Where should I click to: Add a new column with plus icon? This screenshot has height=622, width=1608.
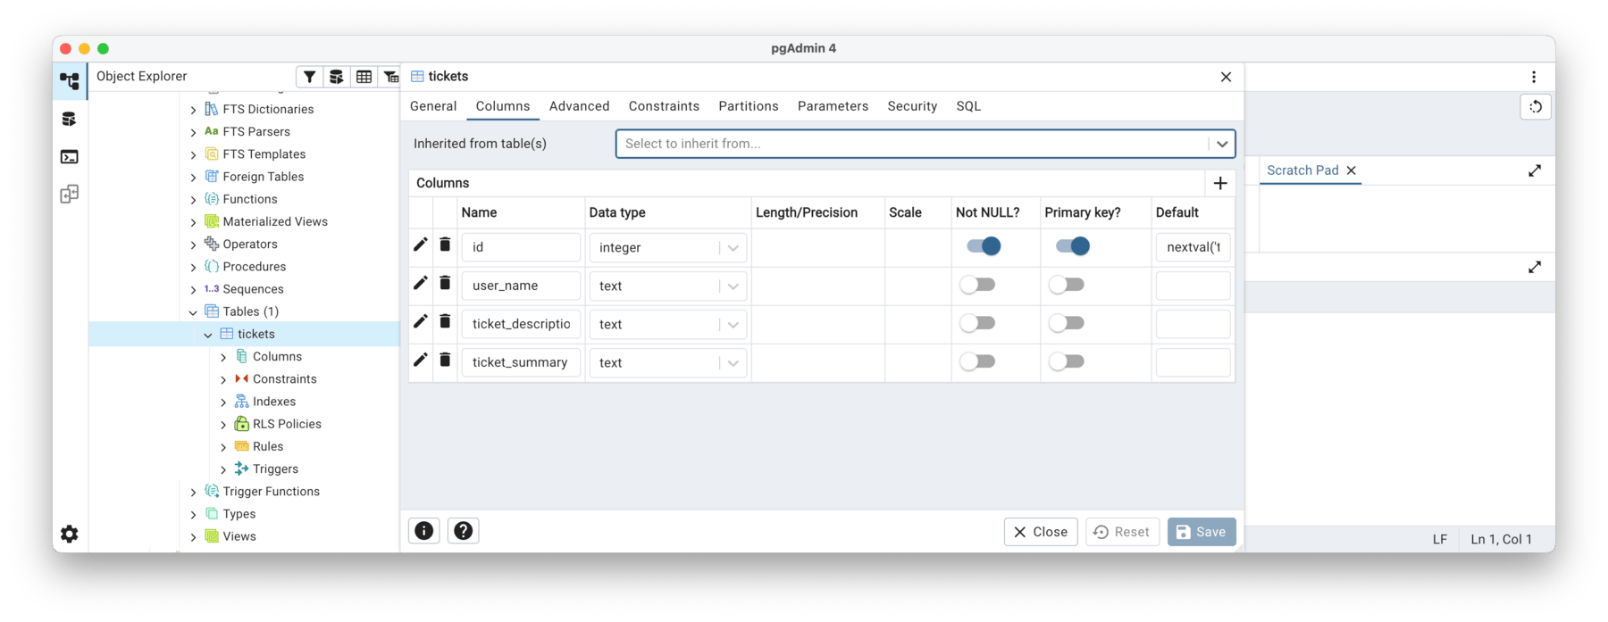click(x=1220, y=183)
